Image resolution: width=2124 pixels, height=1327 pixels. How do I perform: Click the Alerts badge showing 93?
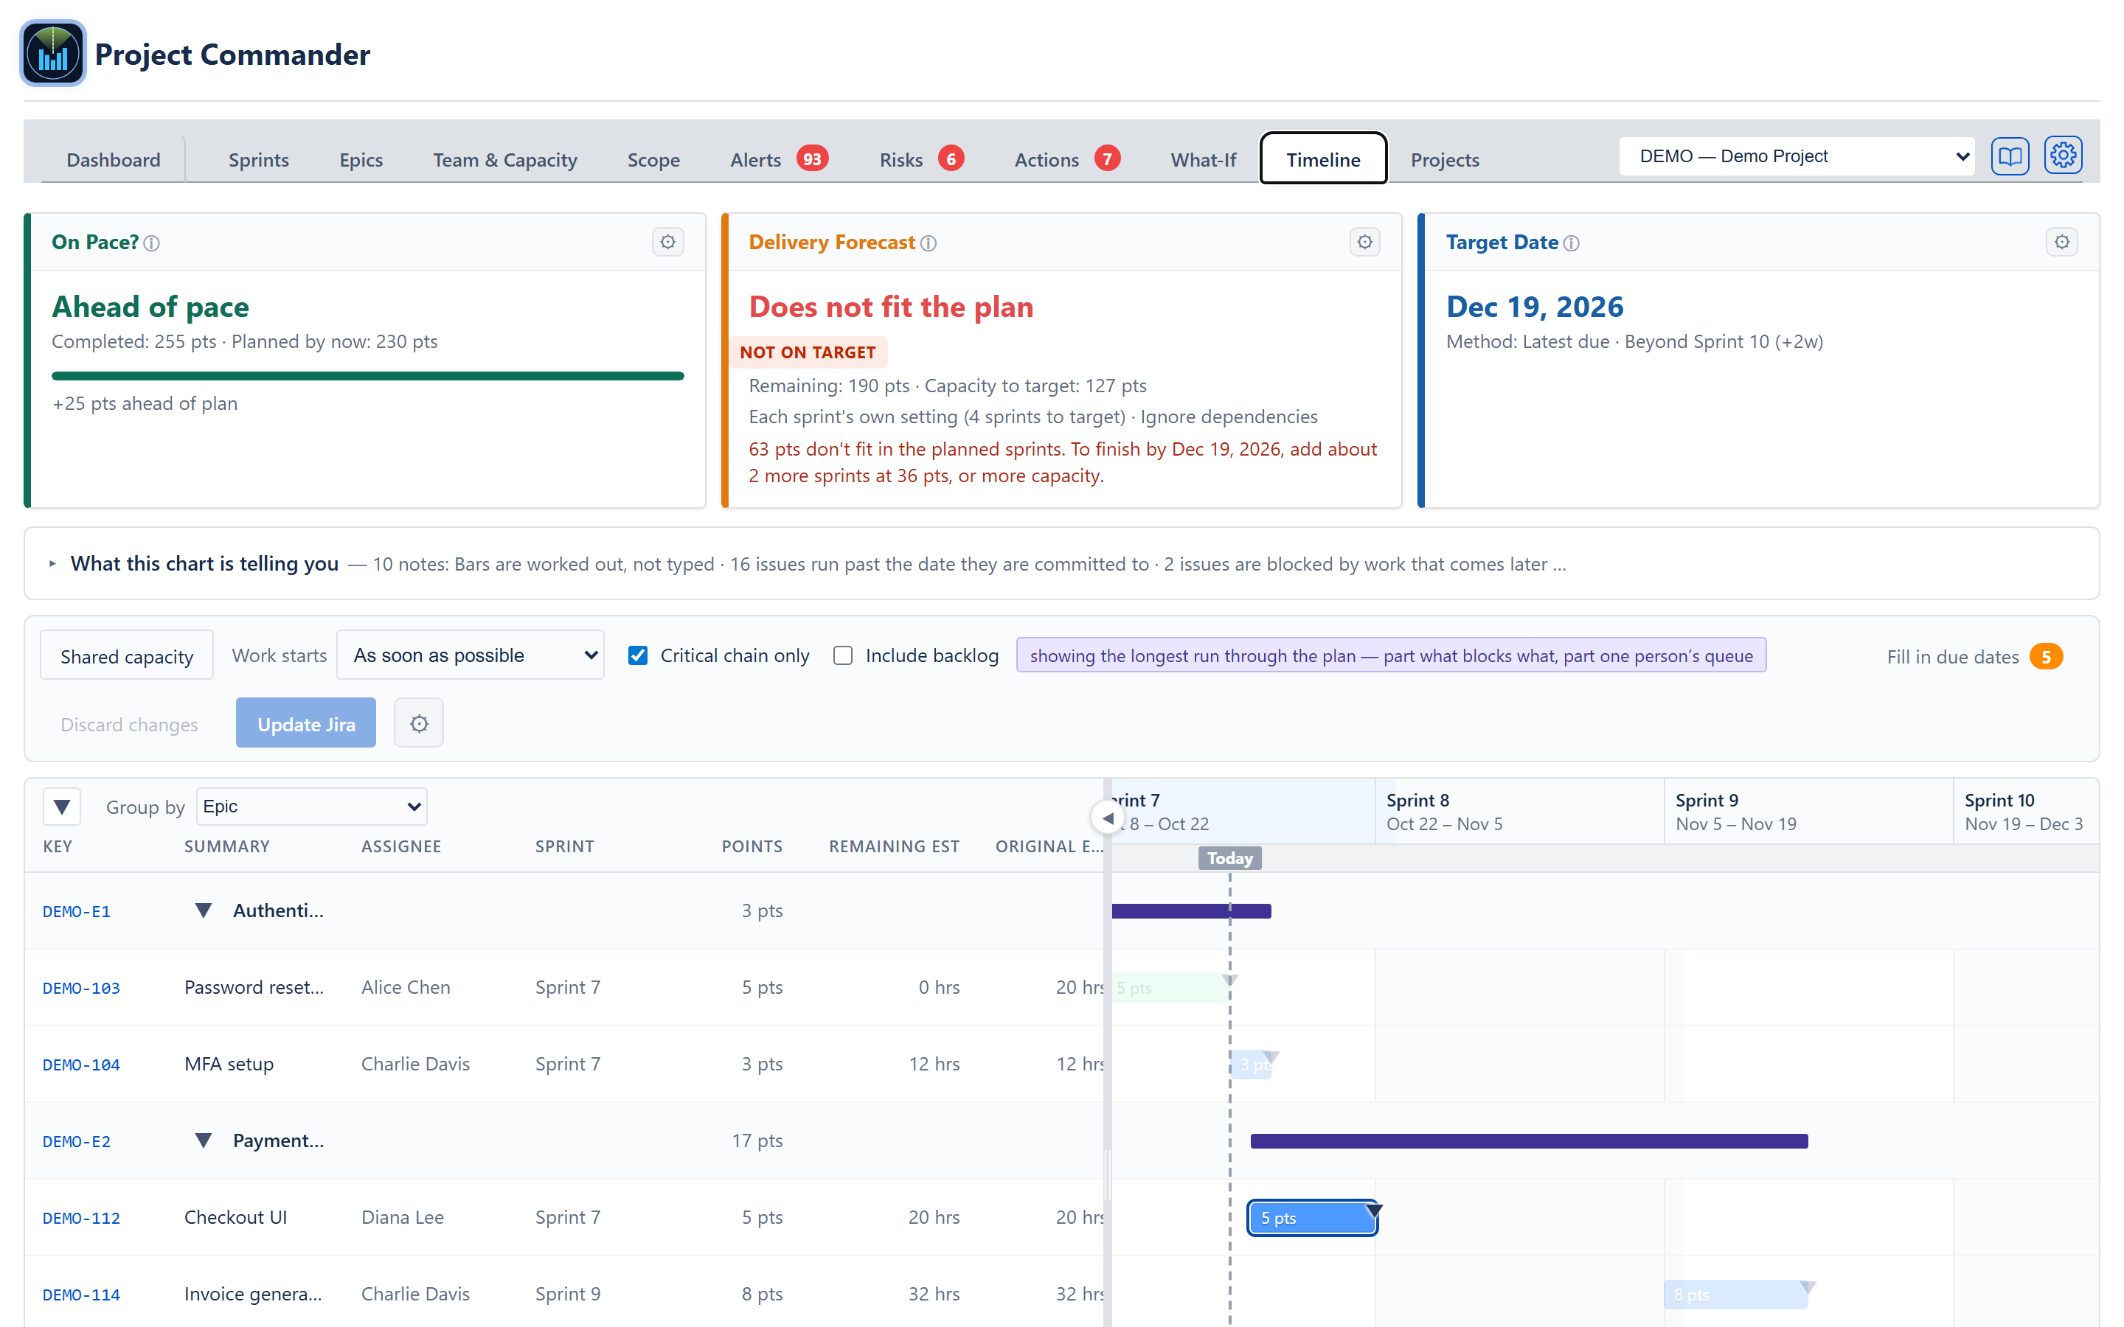tap(812, 159)
